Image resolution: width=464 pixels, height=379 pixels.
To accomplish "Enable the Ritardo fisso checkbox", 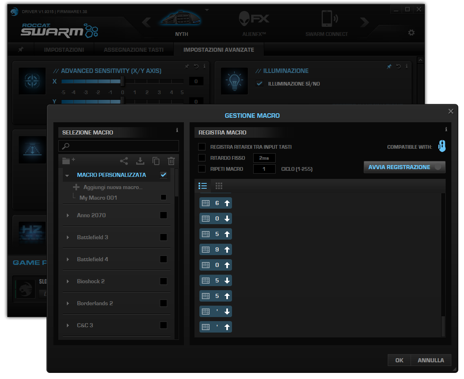I will tap(202, 158).
